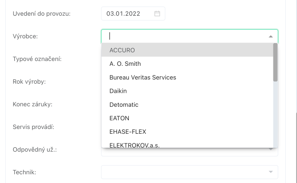Image resolution: width=297 pixels, height=183 pixels.
Task: Collapse the Výrobce dropdown arrow
Action: [x=270, y=37]
